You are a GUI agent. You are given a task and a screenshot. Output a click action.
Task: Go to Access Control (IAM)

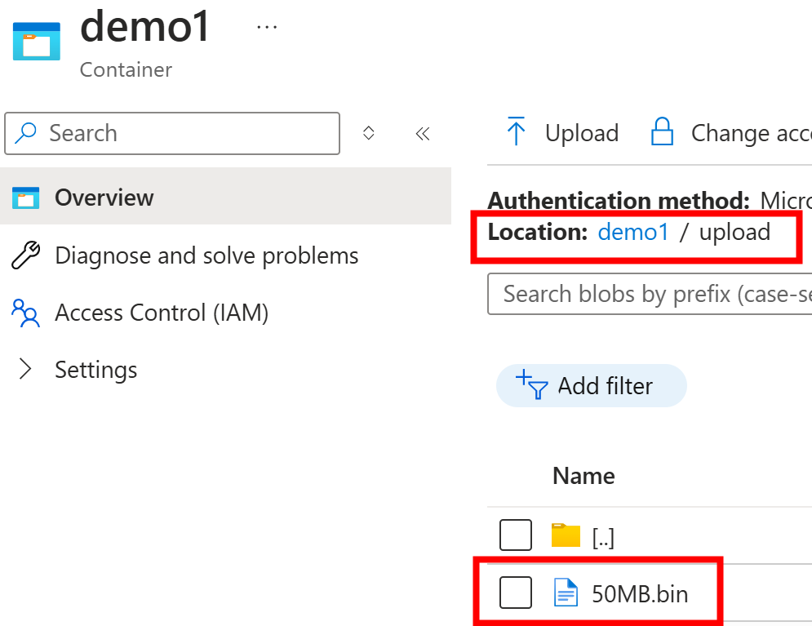pyautogui.click(x=162, y=313)
